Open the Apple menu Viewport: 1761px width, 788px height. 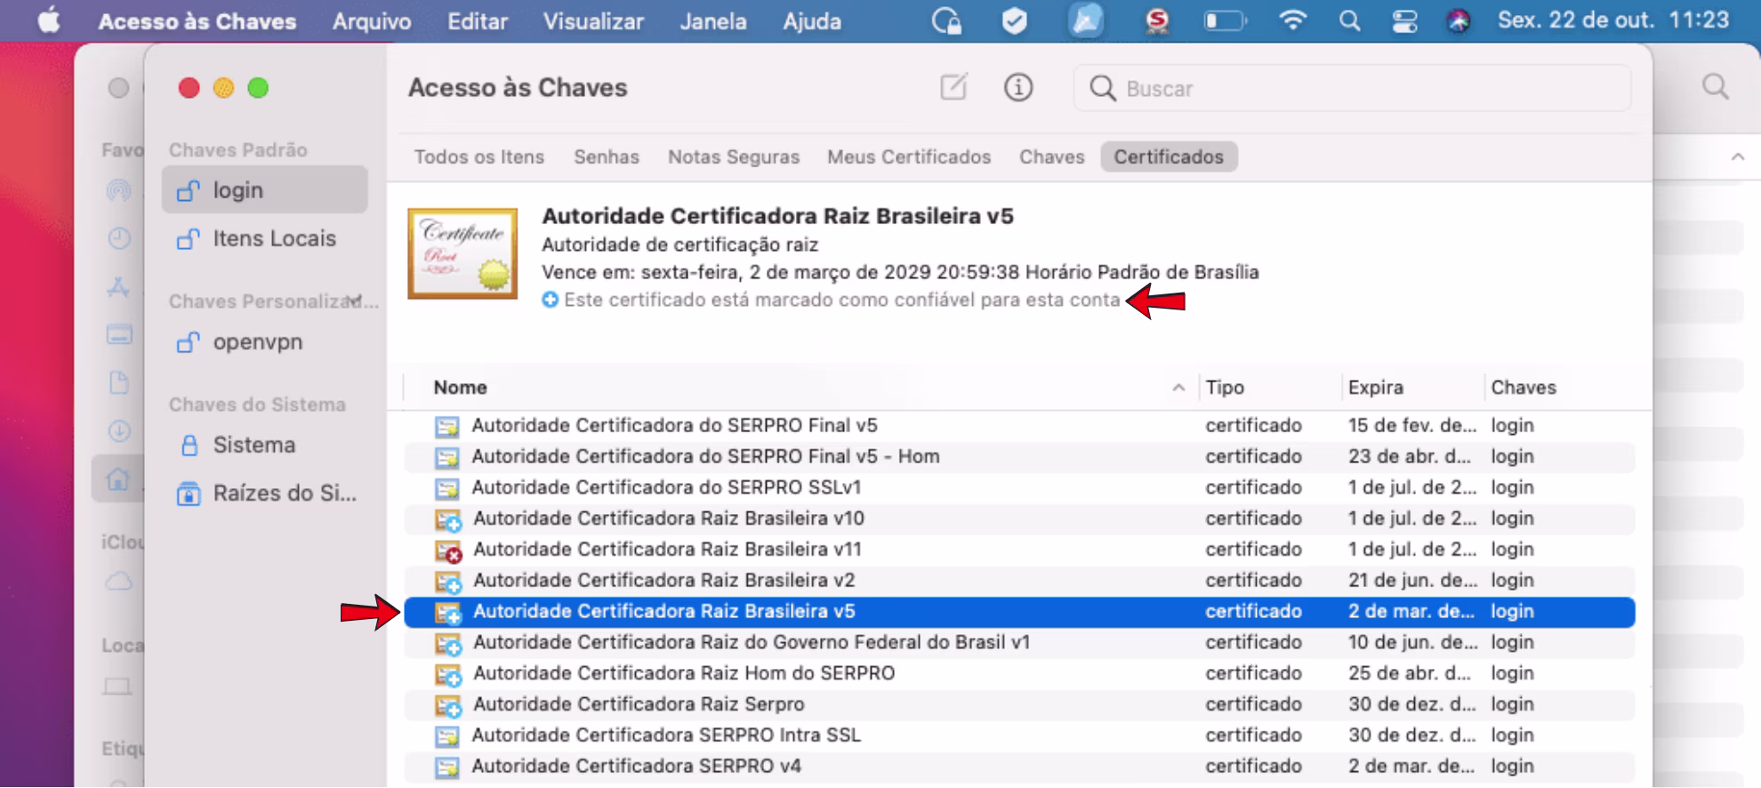click(x=49, y=20)
